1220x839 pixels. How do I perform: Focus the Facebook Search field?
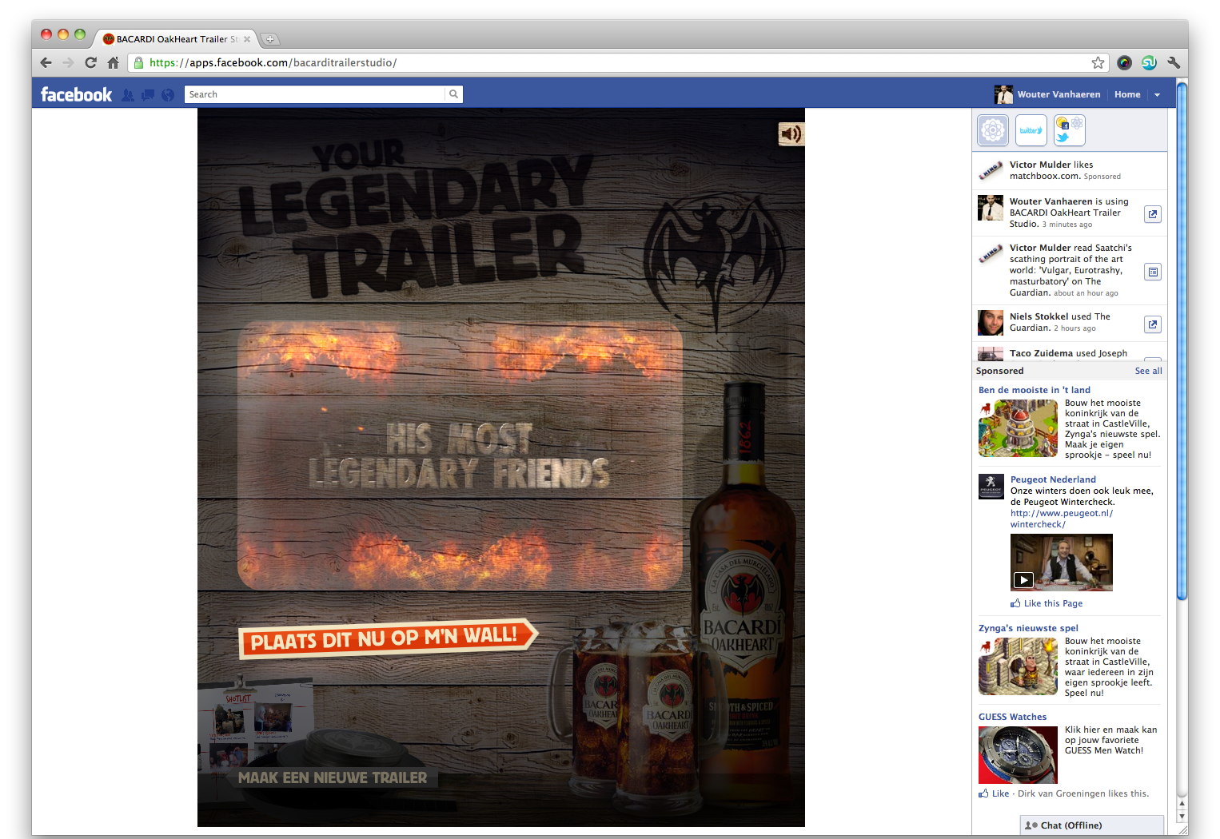pos(314,94)
